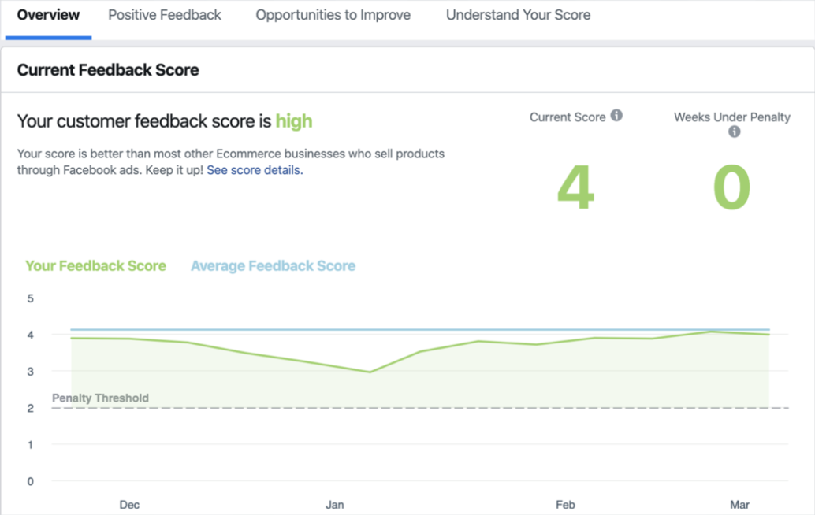Click the Feb label on chart axis

(x=565, y=505)
